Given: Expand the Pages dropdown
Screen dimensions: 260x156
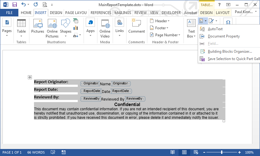Looking at the screenshot, I should [7, 27].
